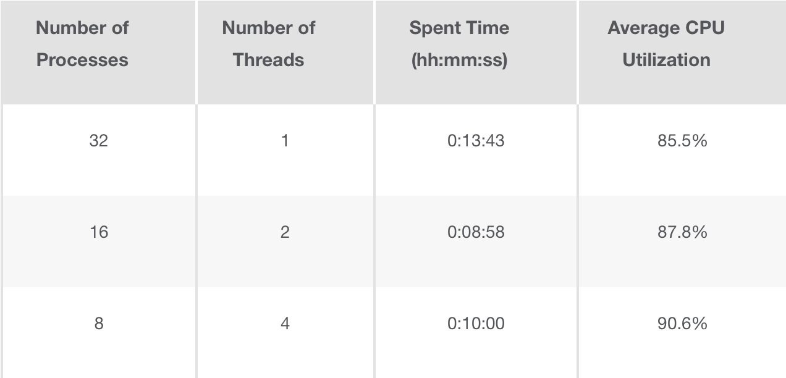Image resolution: width=786 pixels, height=378 pixels.
Task: Click divider between Threads and Spent Time headers
Action: click(x=374, y=52)
